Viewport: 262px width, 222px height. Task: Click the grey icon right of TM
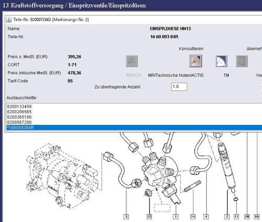point(242,61)
